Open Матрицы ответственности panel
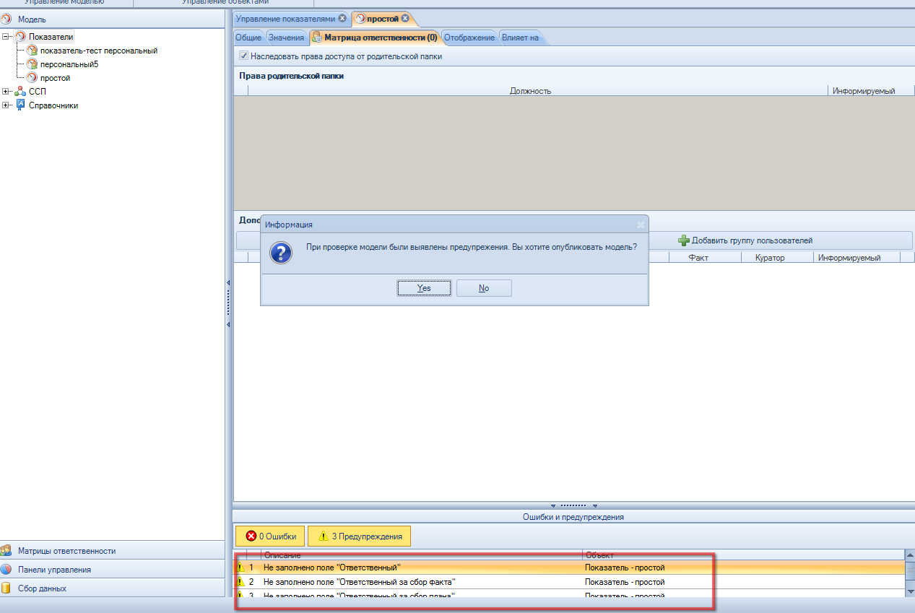 click(66, 551)
